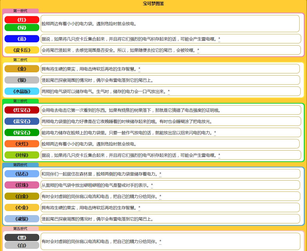Screen dimensions: 307x251
Task: Select the 《叶绿》 version badge
Action: 22,155
